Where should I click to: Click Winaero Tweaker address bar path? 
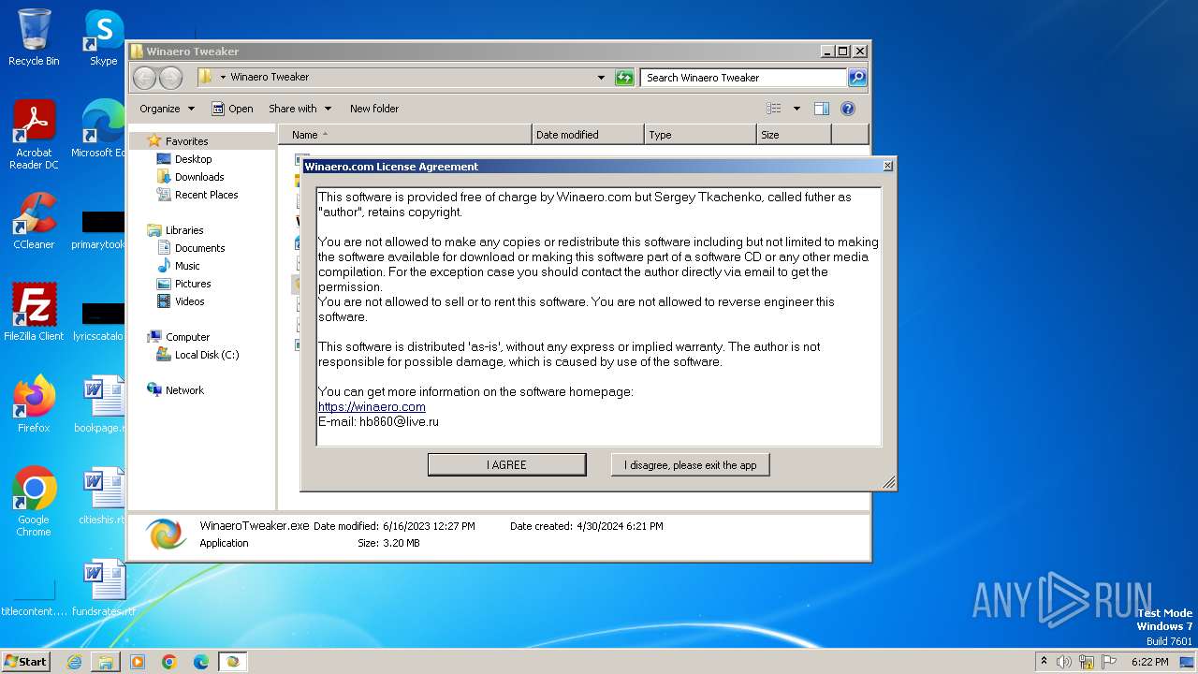(270, 77)
